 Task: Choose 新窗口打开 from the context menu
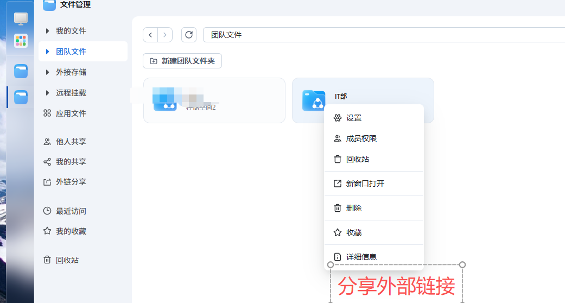[x=374, y=184]
